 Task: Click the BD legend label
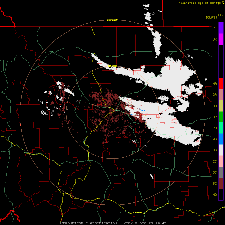214,106
